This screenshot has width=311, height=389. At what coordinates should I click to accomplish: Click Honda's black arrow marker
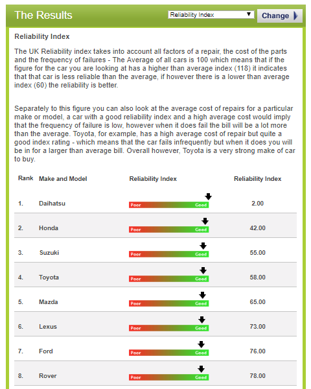click(x=205, y=221)
